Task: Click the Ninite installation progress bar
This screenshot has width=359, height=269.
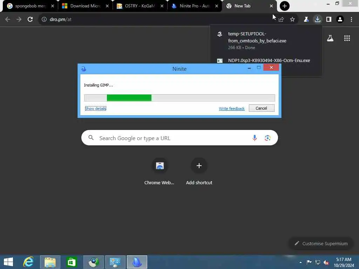Action: pyautogui.click(x=179, y=98)
